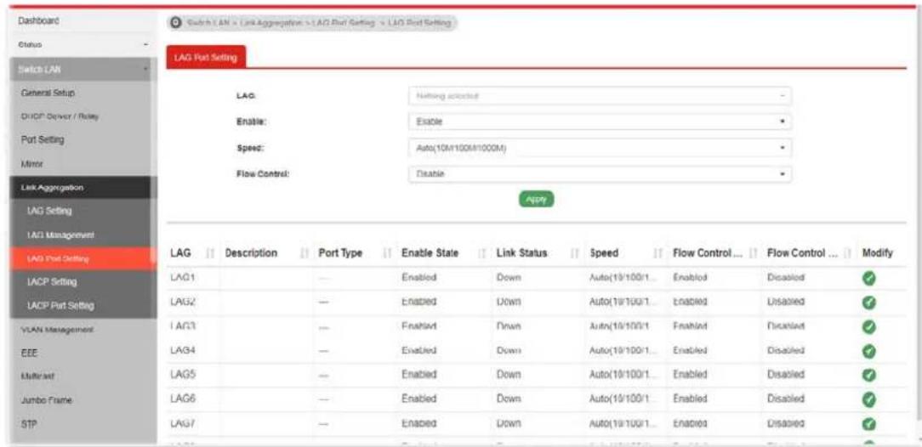This screenshot has height=447, width=922.
Task: Click the modify icon for LAG4
Action: coord(868,351)
